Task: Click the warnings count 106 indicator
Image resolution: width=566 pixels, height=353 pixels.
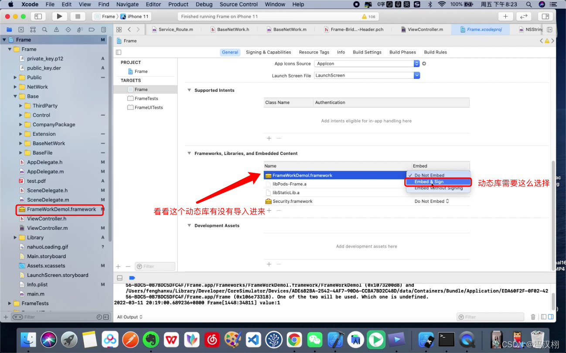Action: click(x=368, y=17)
